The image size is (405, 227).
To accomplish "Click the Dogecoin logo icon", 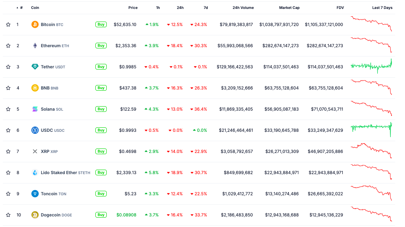I will 35,215.
